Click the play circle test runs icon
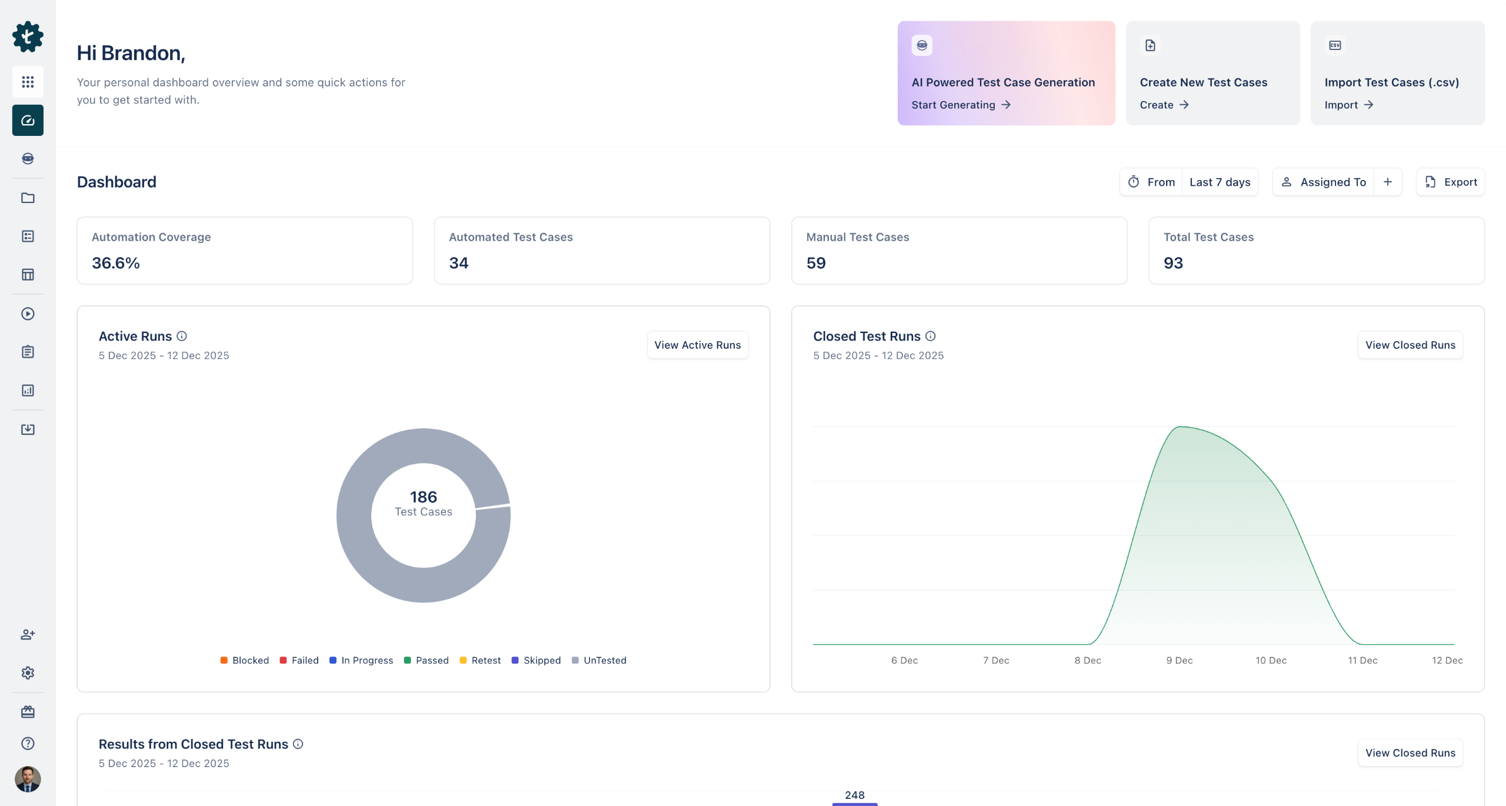This screenshot has width=1506, height=806. click(28, 314)
